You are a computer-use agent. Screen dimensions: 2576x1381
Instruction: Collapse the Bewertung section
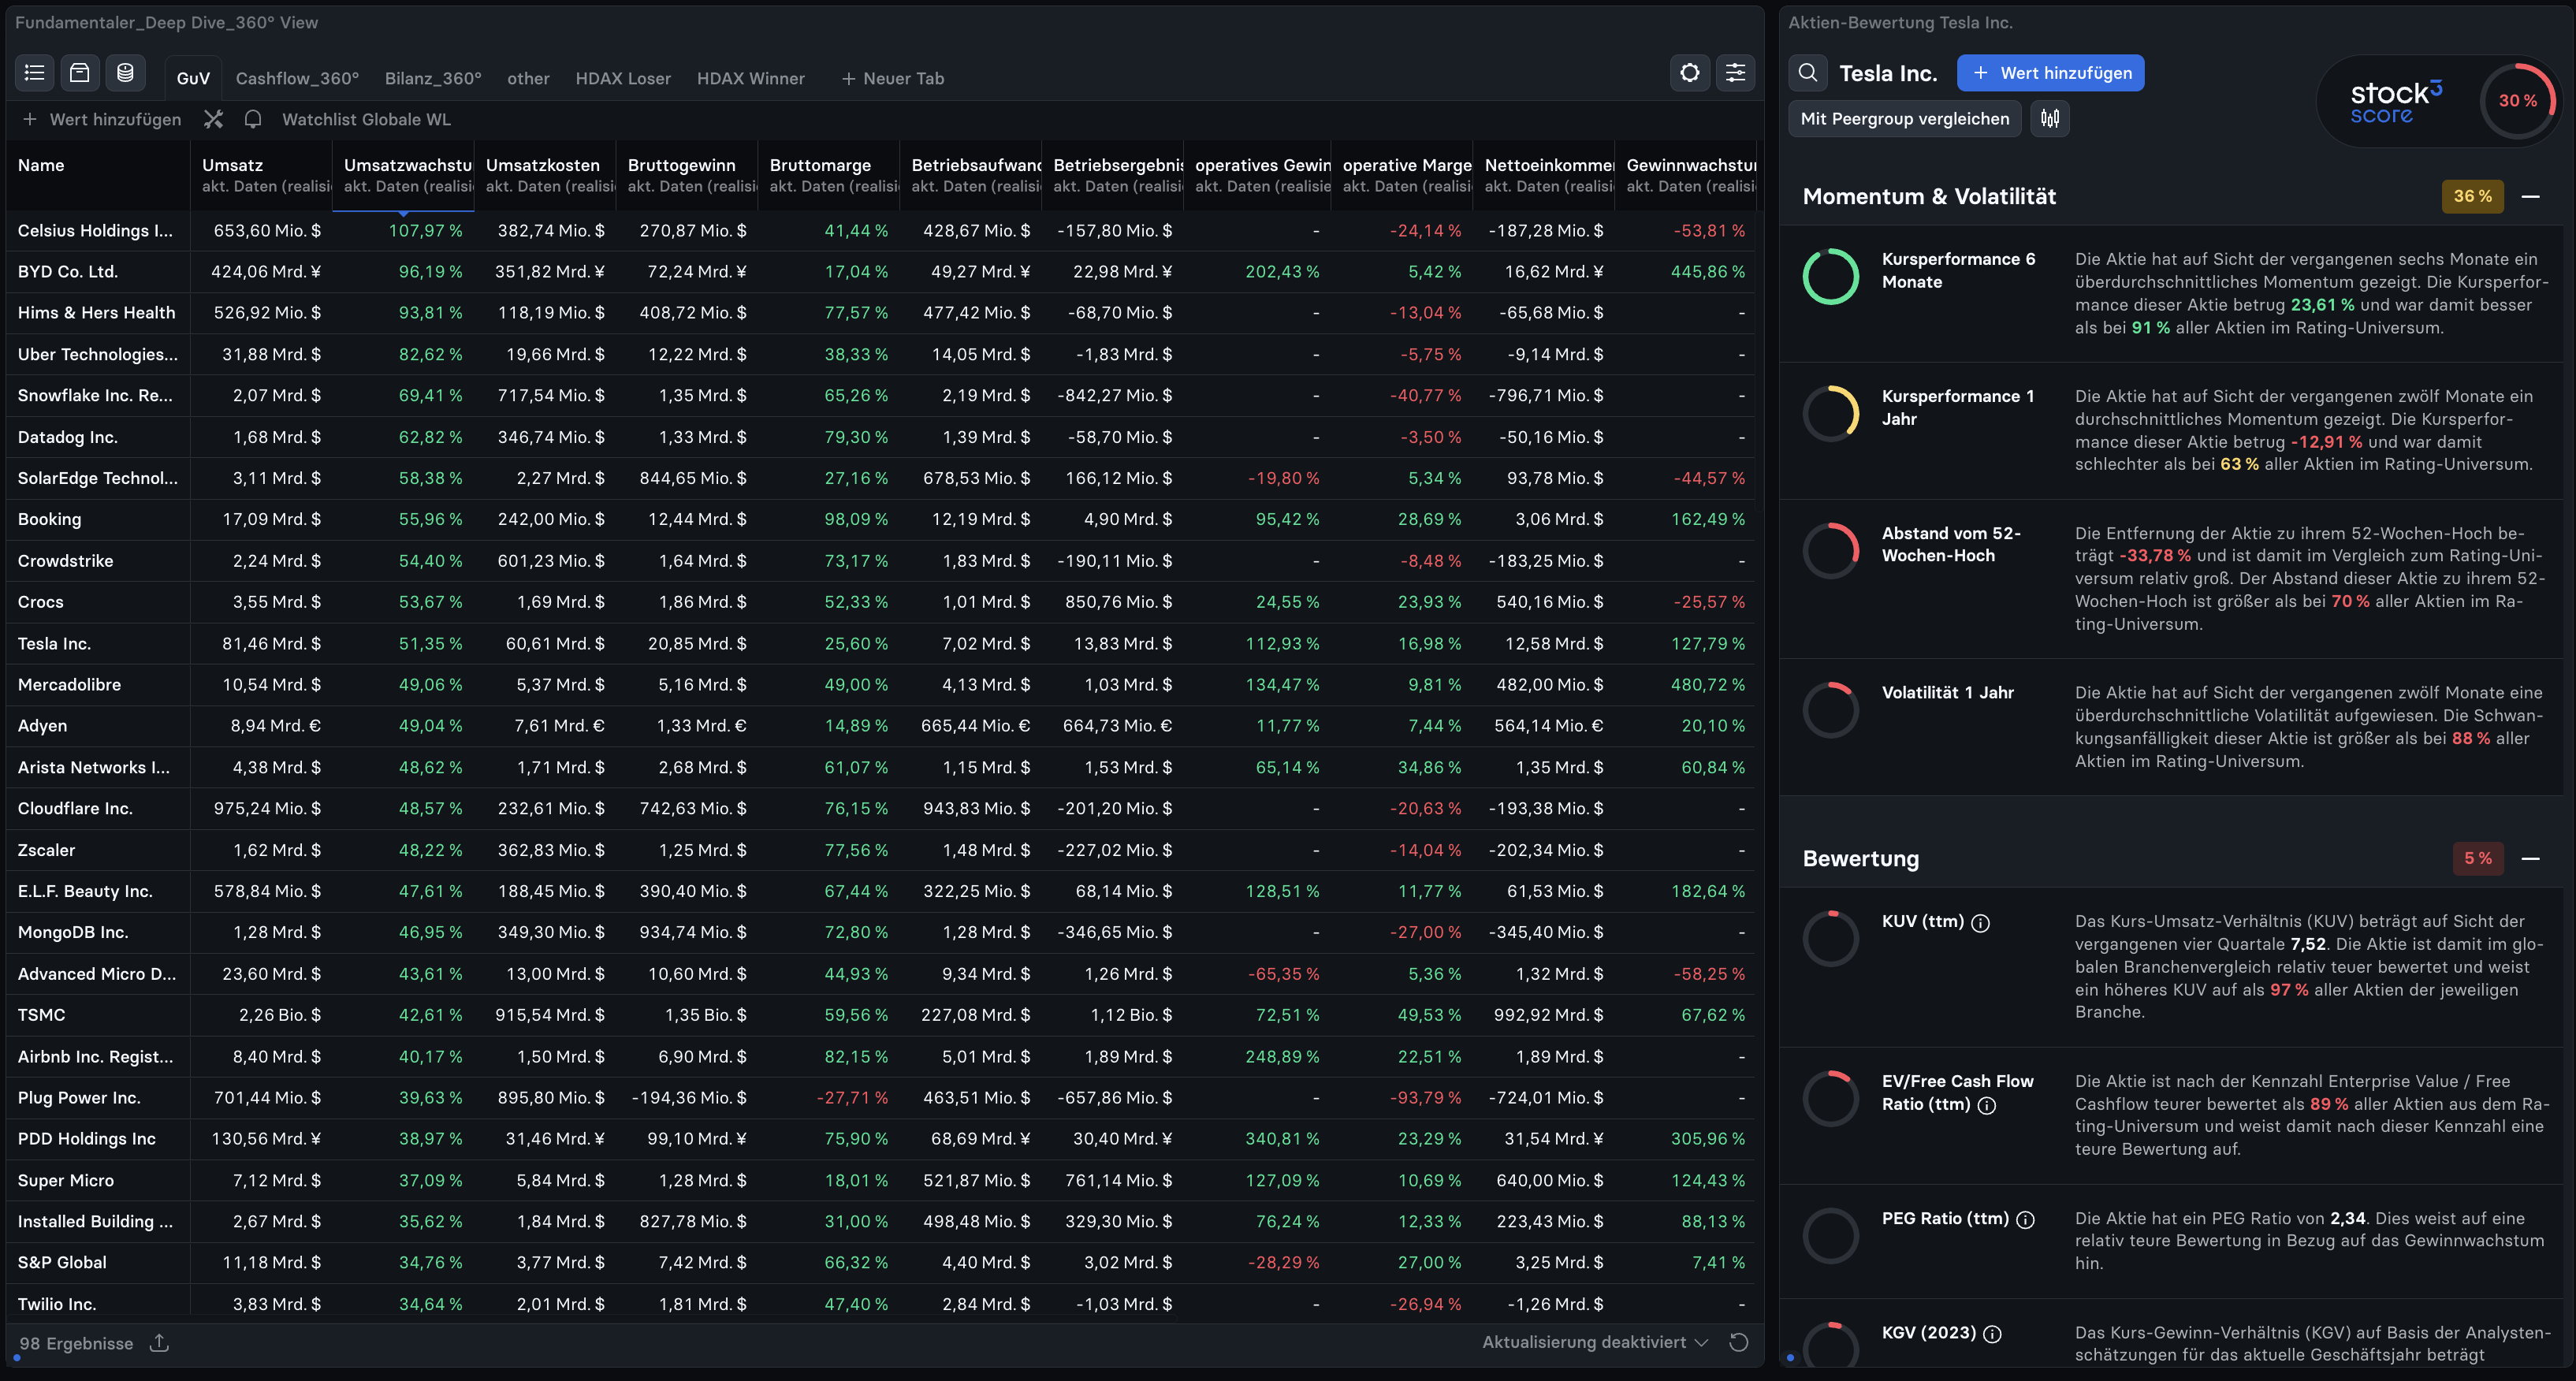pos(2530,859)
